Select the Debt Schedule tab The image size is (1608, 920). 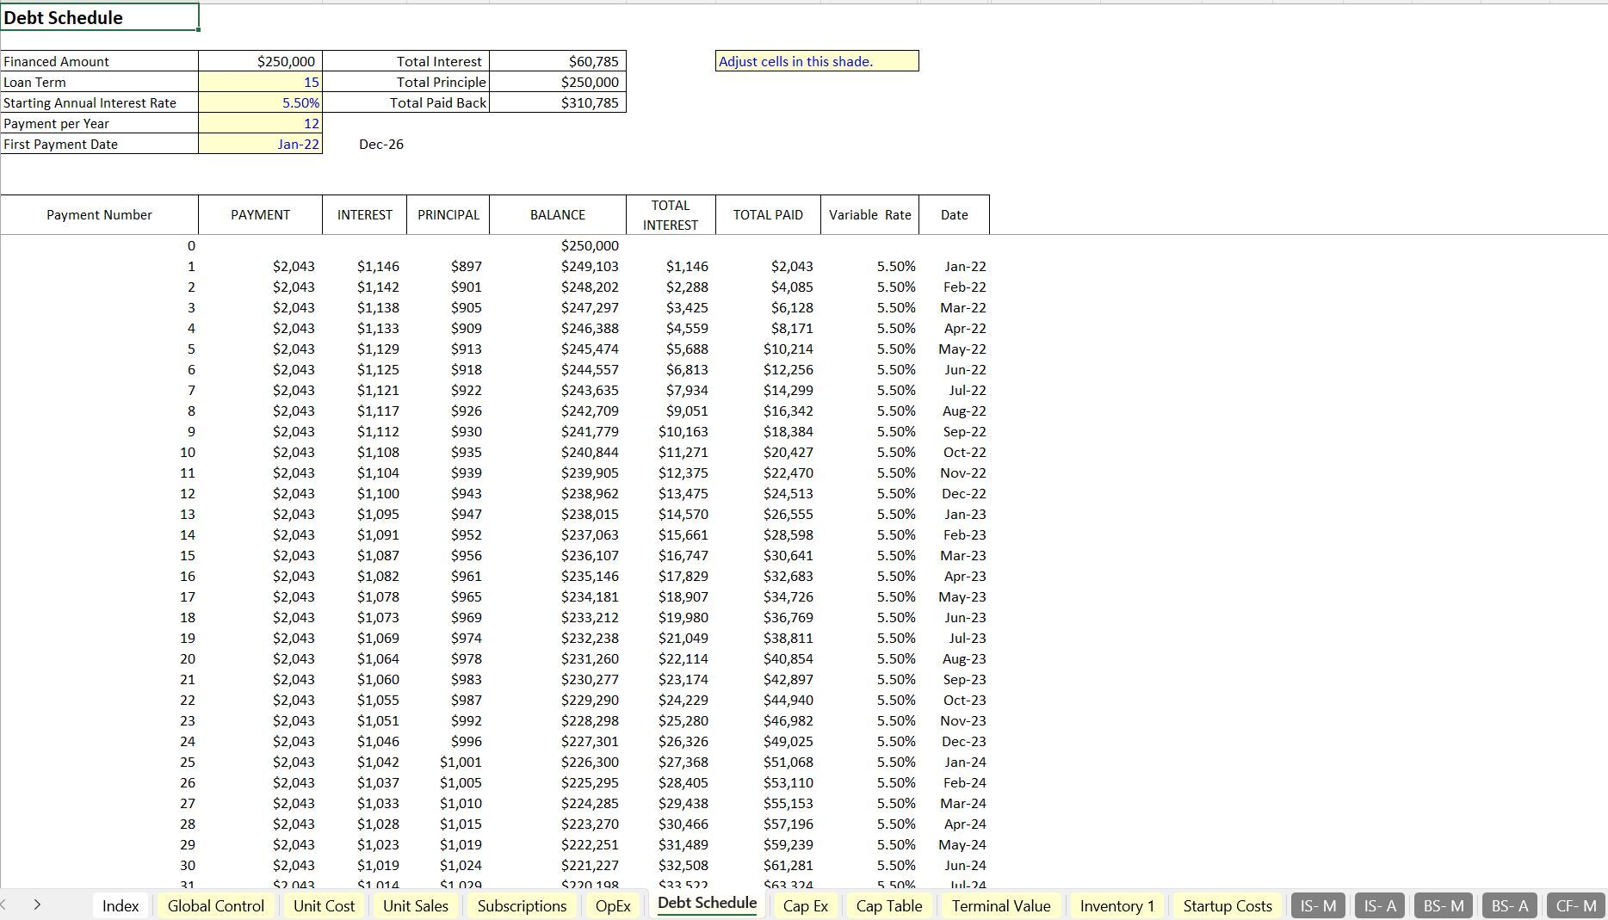click(x=708, y=904)
